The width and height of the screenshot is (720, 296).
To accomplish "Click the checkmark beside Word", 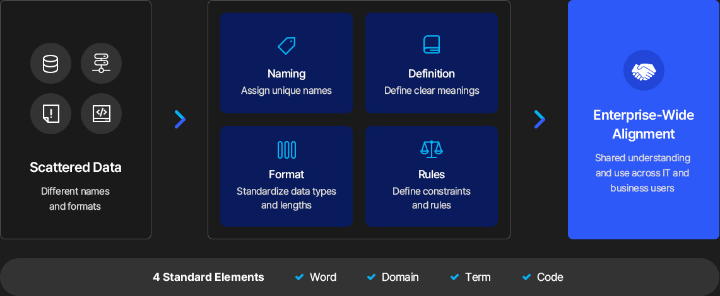I will (299, 277).
